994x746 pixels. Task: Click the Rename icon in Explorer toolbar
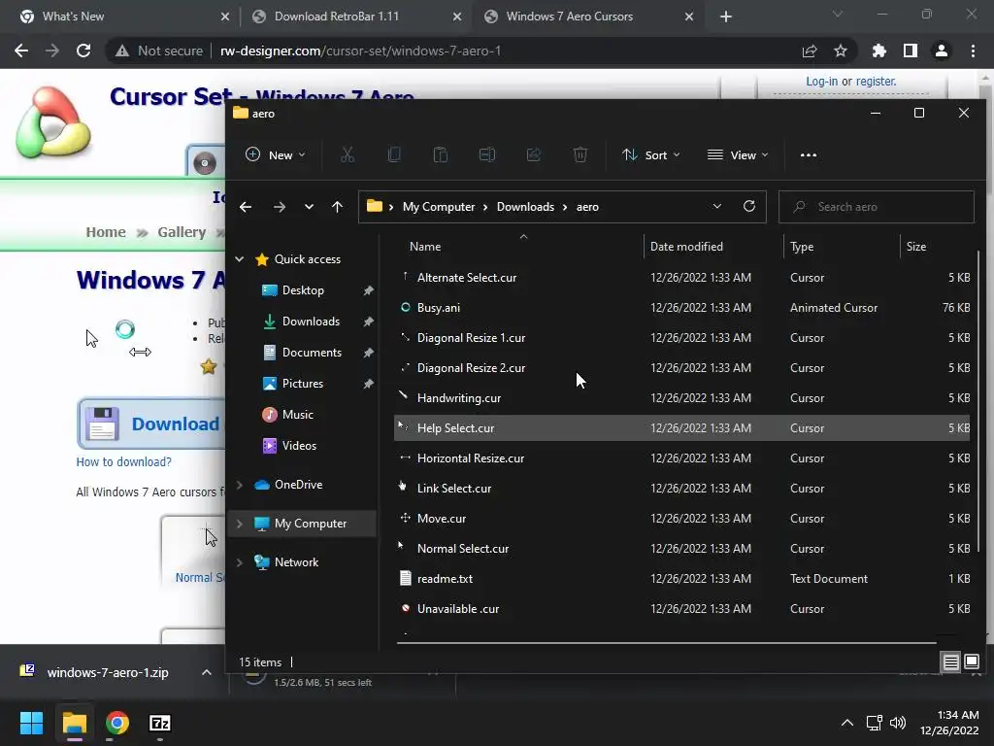click(x=487, y=154)
